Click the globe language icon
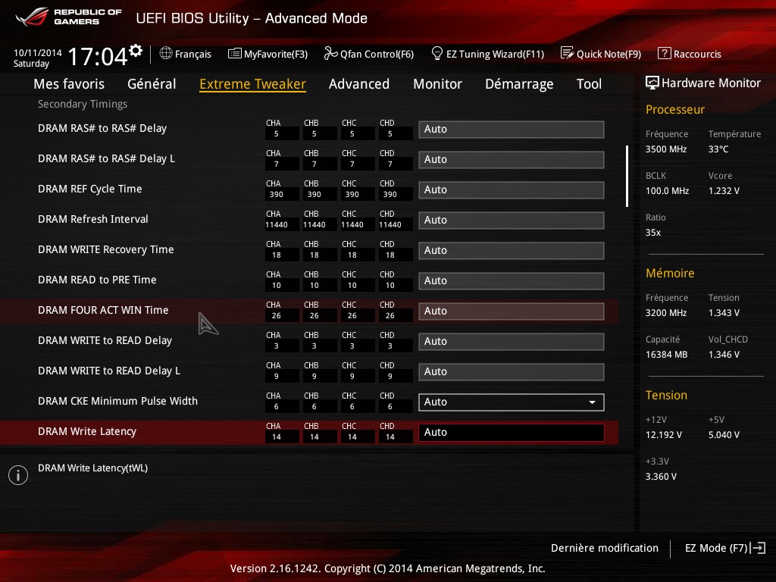The width and height of the screenshot is (776, 582). (166, 54)
